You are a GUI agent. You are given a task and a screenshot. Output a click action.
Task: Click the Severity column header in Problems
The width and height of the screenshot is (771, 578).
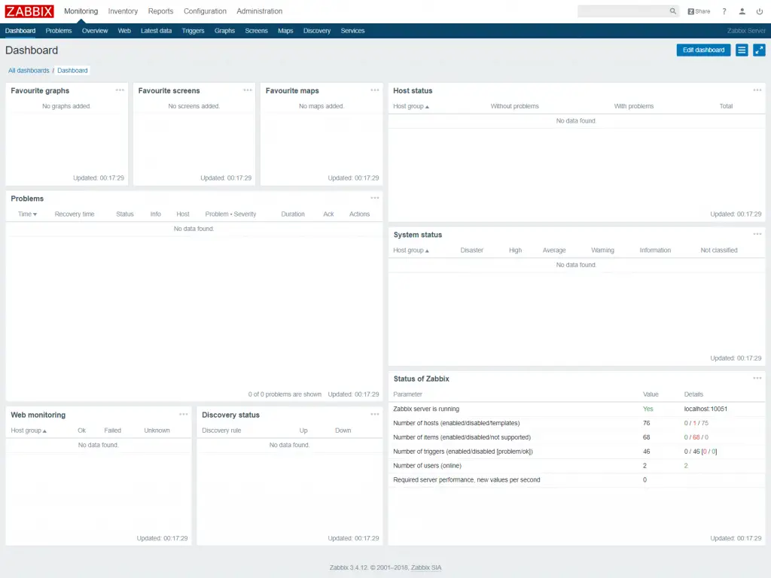tap(245, 214)
